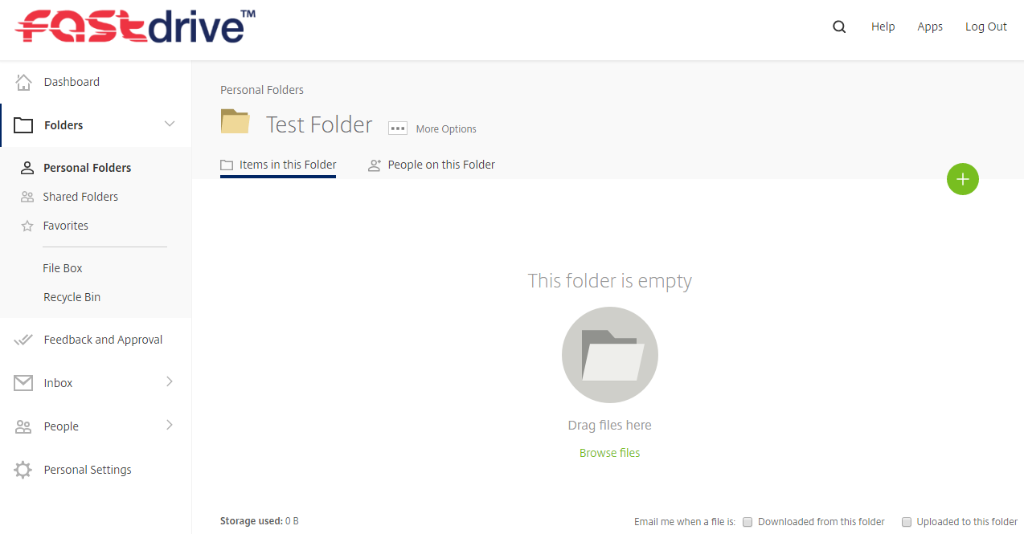Viewport: 1024px width, 534px height.
Task: Open the More Options ellipsis icon
Action: pyautogui.click(x=398, y=128)
